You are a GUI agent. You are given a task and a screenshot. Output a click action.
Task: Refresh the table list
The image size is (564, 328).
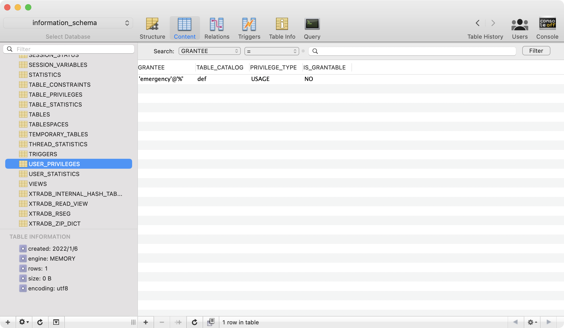[x=40, y=322]
